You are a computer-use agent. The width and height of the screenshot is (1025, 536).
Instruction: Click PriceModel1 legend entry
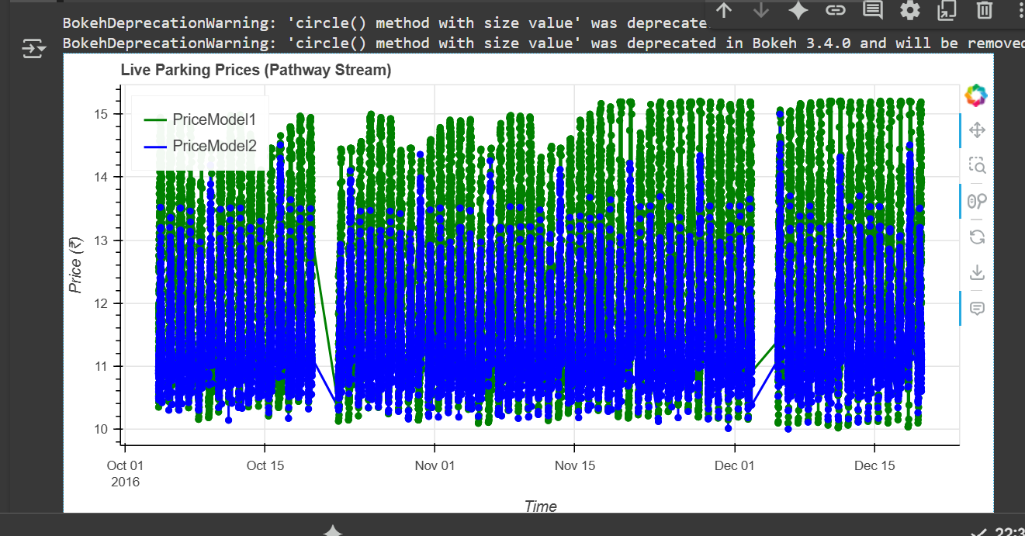pos(200,119)
